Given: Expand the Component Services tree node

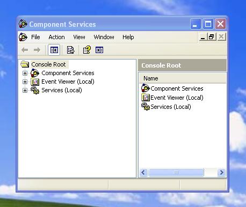Looking at the screenshot, I should pyautogui.click(x=25, y=73).
